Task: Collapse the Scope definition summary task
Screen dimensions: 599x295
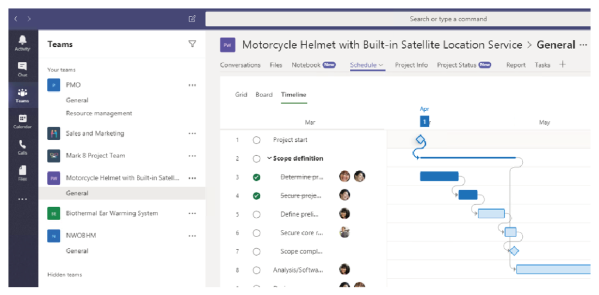Action: 269,158
